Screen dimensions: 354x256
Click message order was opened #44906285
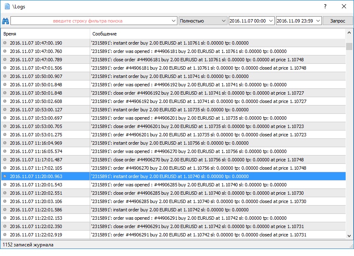pos(189,185)
